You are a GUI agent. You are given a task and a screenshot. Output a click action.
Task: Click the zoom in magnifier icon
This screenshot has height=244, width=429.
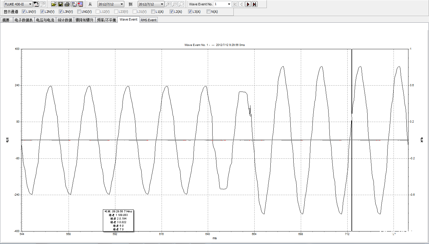168,4
